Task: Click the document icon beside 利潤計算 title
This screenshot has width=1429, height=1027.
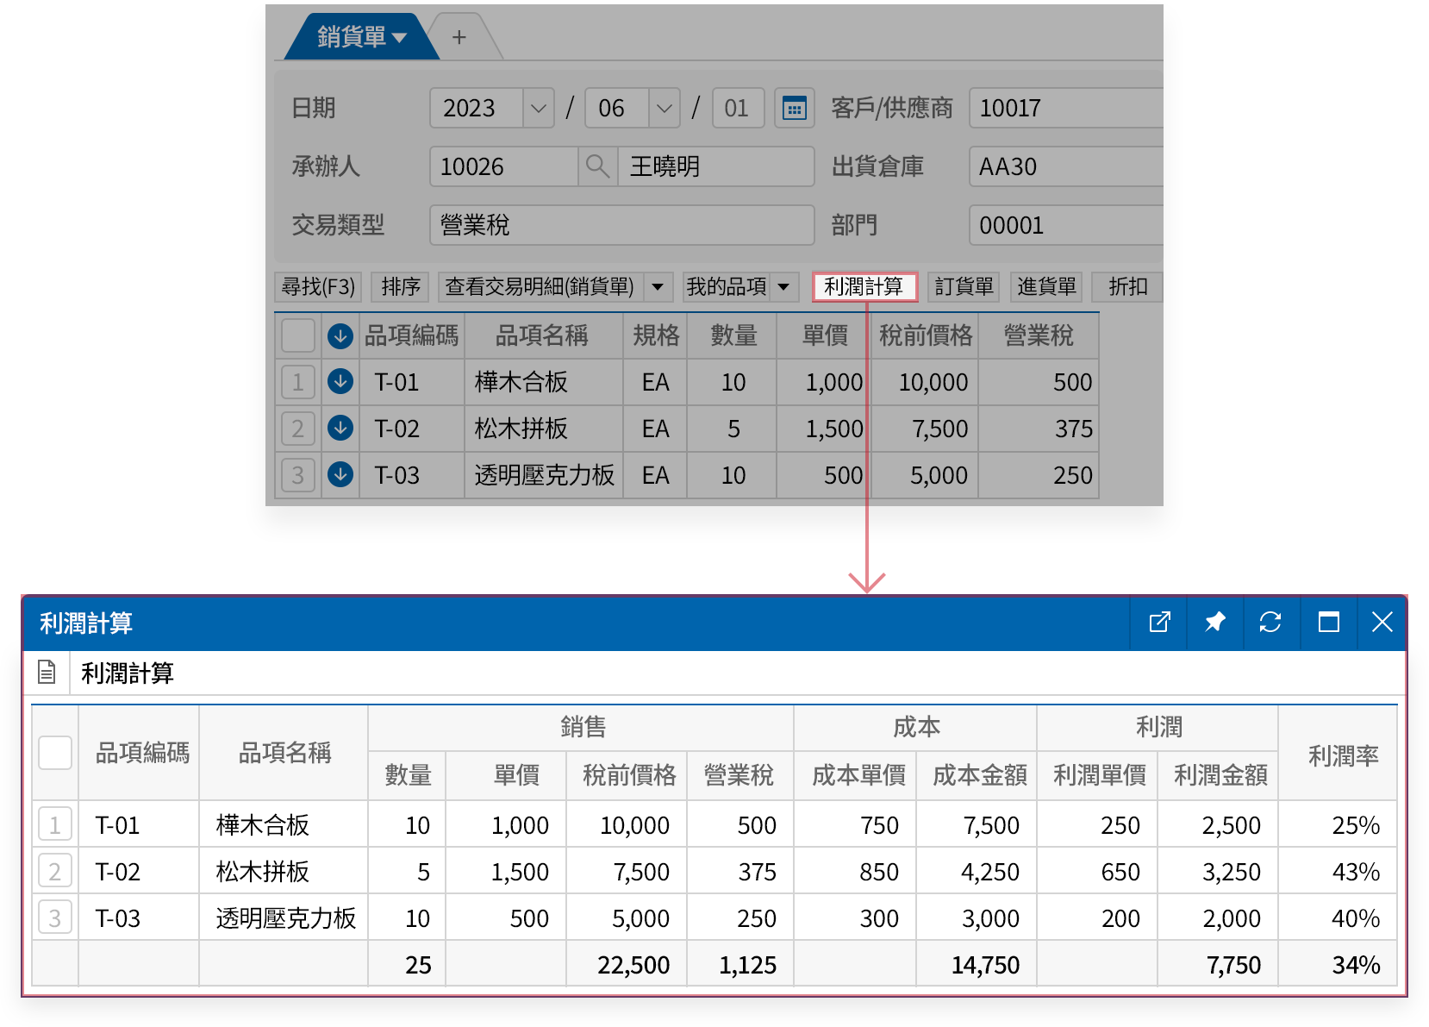Action: coord(47,672)
